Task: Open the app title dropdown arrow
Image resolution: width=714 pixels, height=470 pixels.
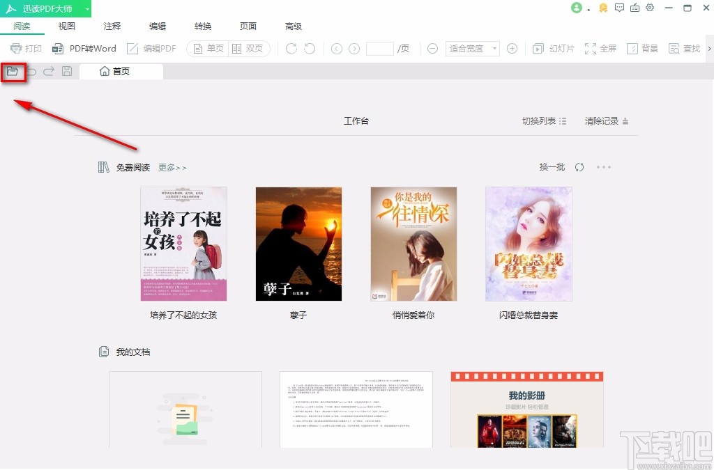Action: [x=86, y=8]
